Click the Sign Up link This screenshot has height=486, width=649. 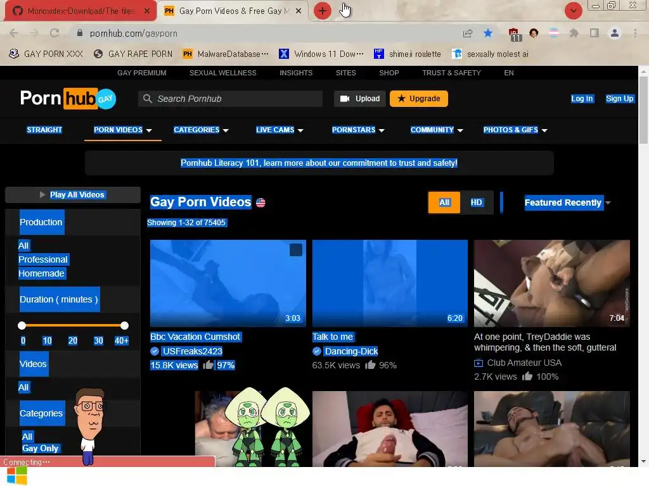tap(619, 99)
